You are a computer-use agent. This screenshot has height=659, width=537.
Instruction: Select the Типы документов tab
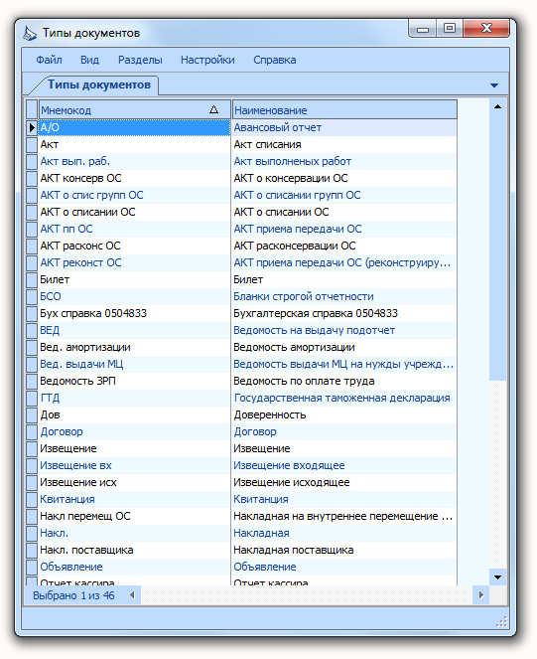tap(98, 84)
